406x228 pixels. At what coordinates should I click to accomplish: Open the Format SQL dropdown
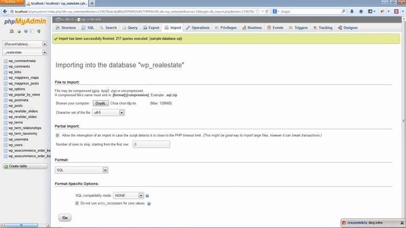coord(81,170)
